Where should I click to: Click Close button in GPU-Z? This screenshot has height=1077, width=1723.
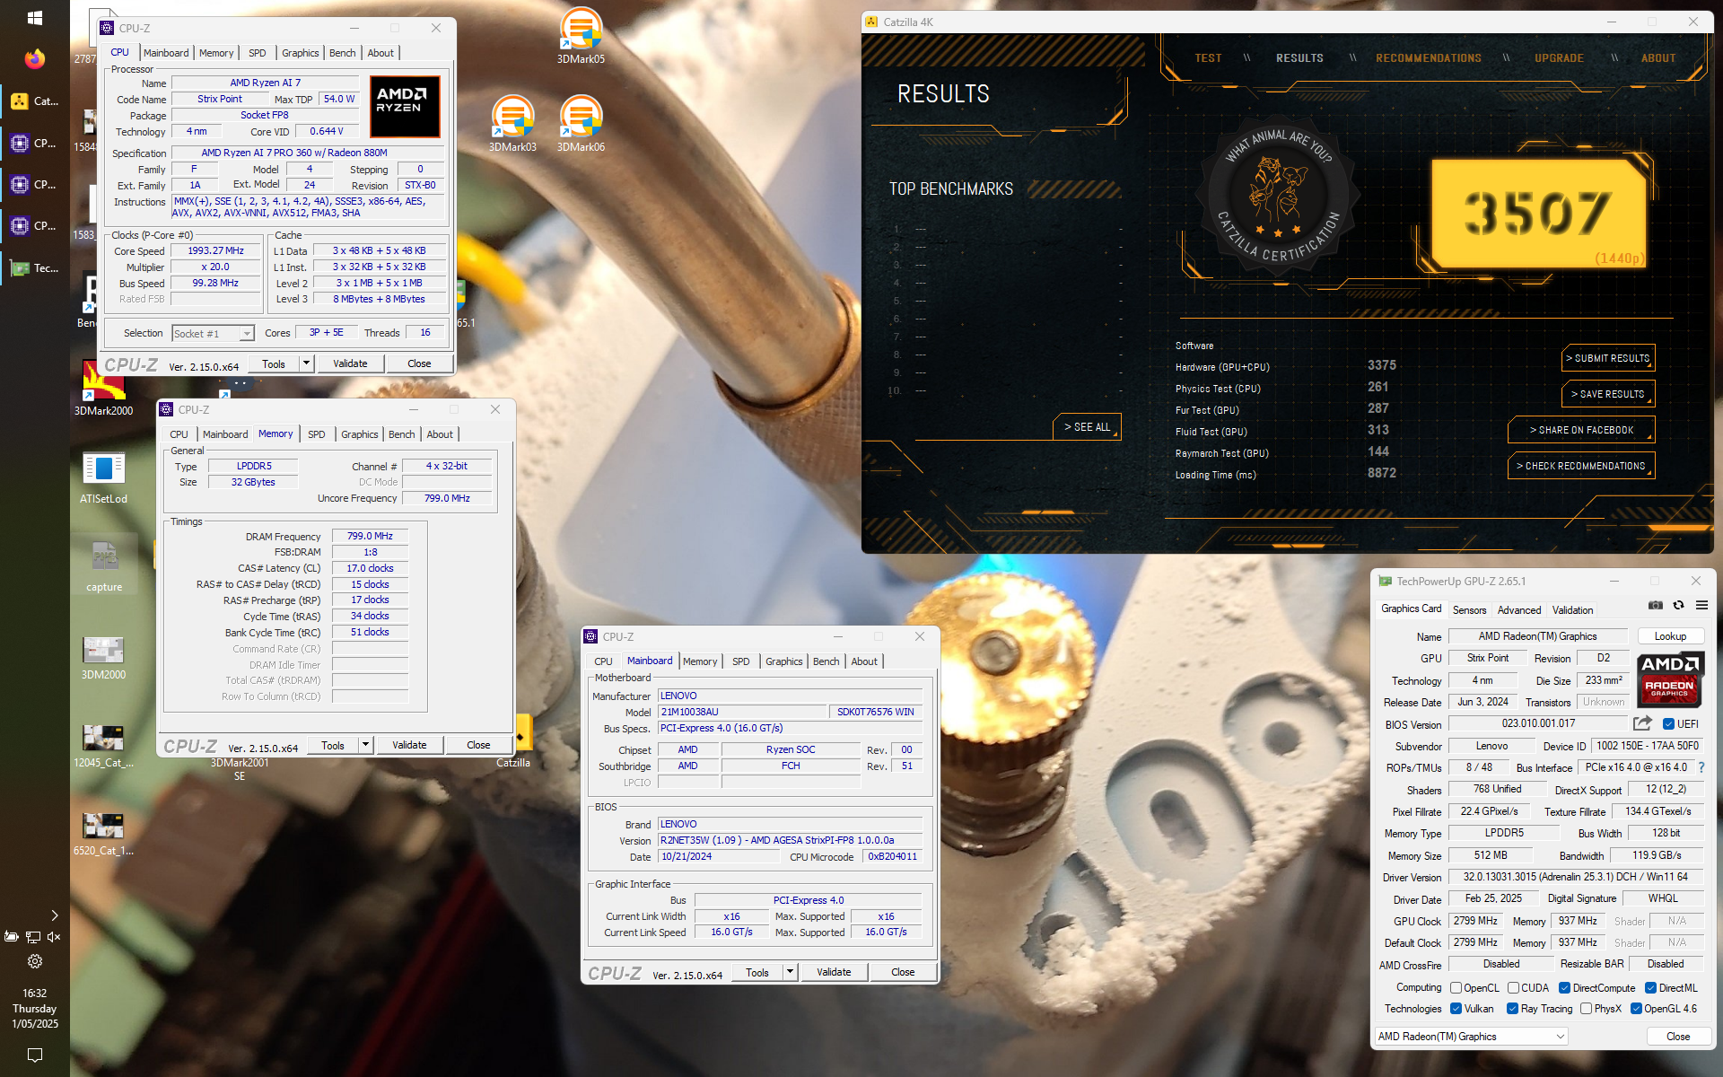tap(1677, 1037)
